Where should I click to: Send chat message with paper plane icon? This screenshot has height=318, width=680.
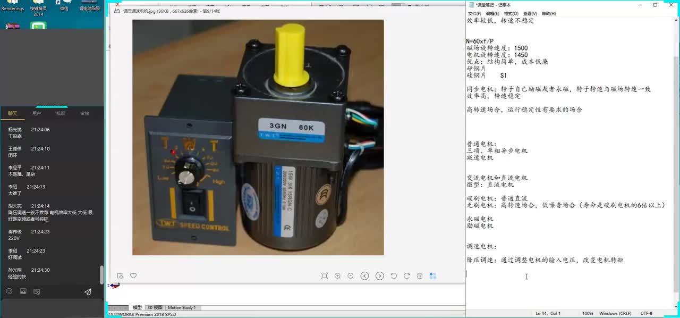[88, 291]
